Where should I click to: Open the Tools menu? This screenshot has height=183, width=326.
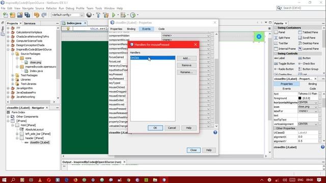[98, 8]
